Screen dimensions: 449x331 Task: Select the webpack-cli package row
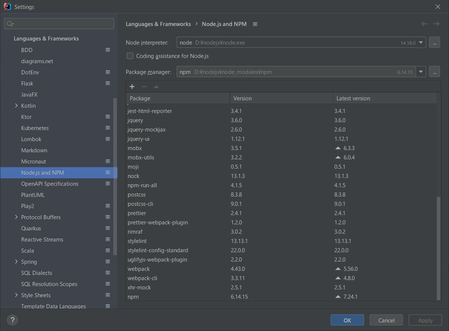281,278
